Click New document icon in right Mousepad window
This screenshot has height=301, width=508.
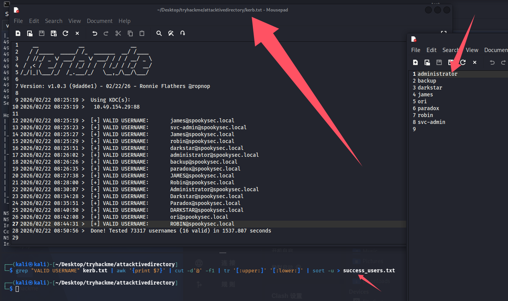coord(415,62)
